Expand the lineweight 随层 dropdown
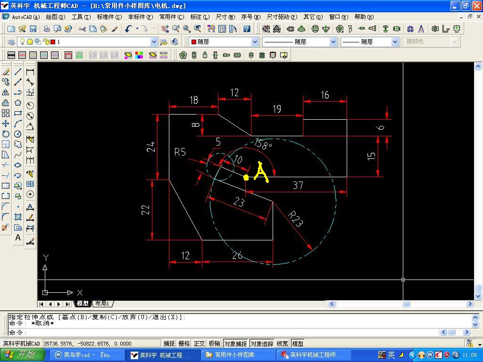The width and height of the screenshot is (483, 362). point(395,41)
